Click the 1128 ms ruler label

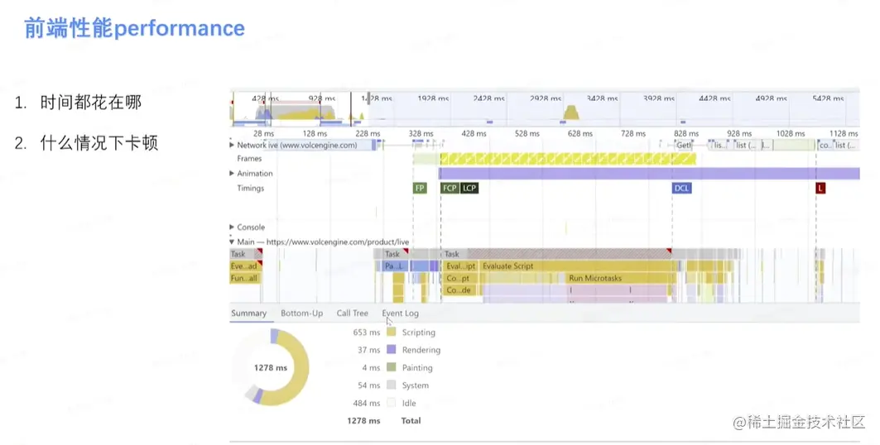pos(844,133)
